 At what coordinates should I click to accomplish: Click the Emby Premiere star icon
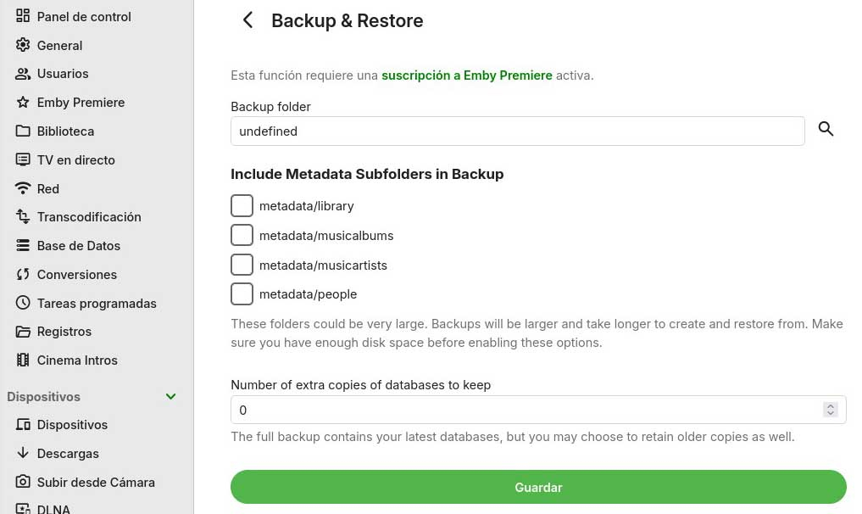[23, 103]
